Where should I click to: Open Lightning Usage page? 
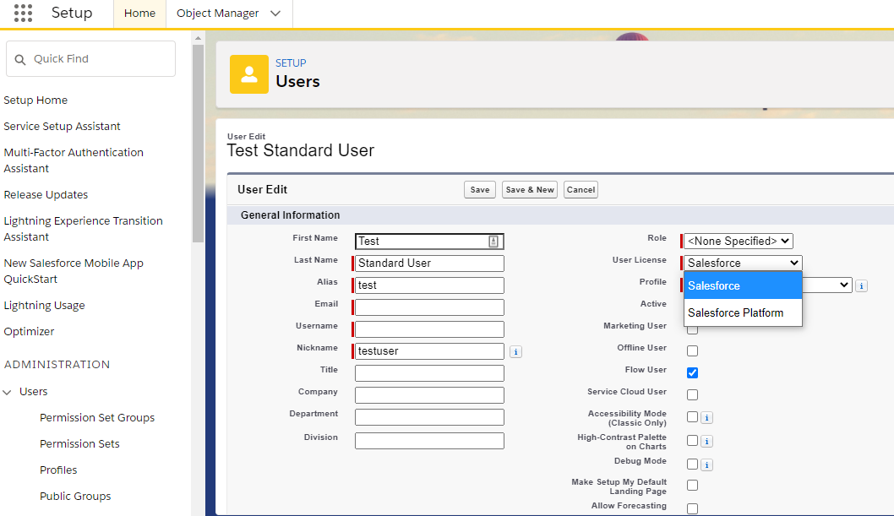click(x=45, y=305)
